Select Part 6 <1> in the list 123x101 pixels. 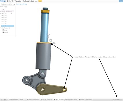pyautogui.click(x=4, y=24)
